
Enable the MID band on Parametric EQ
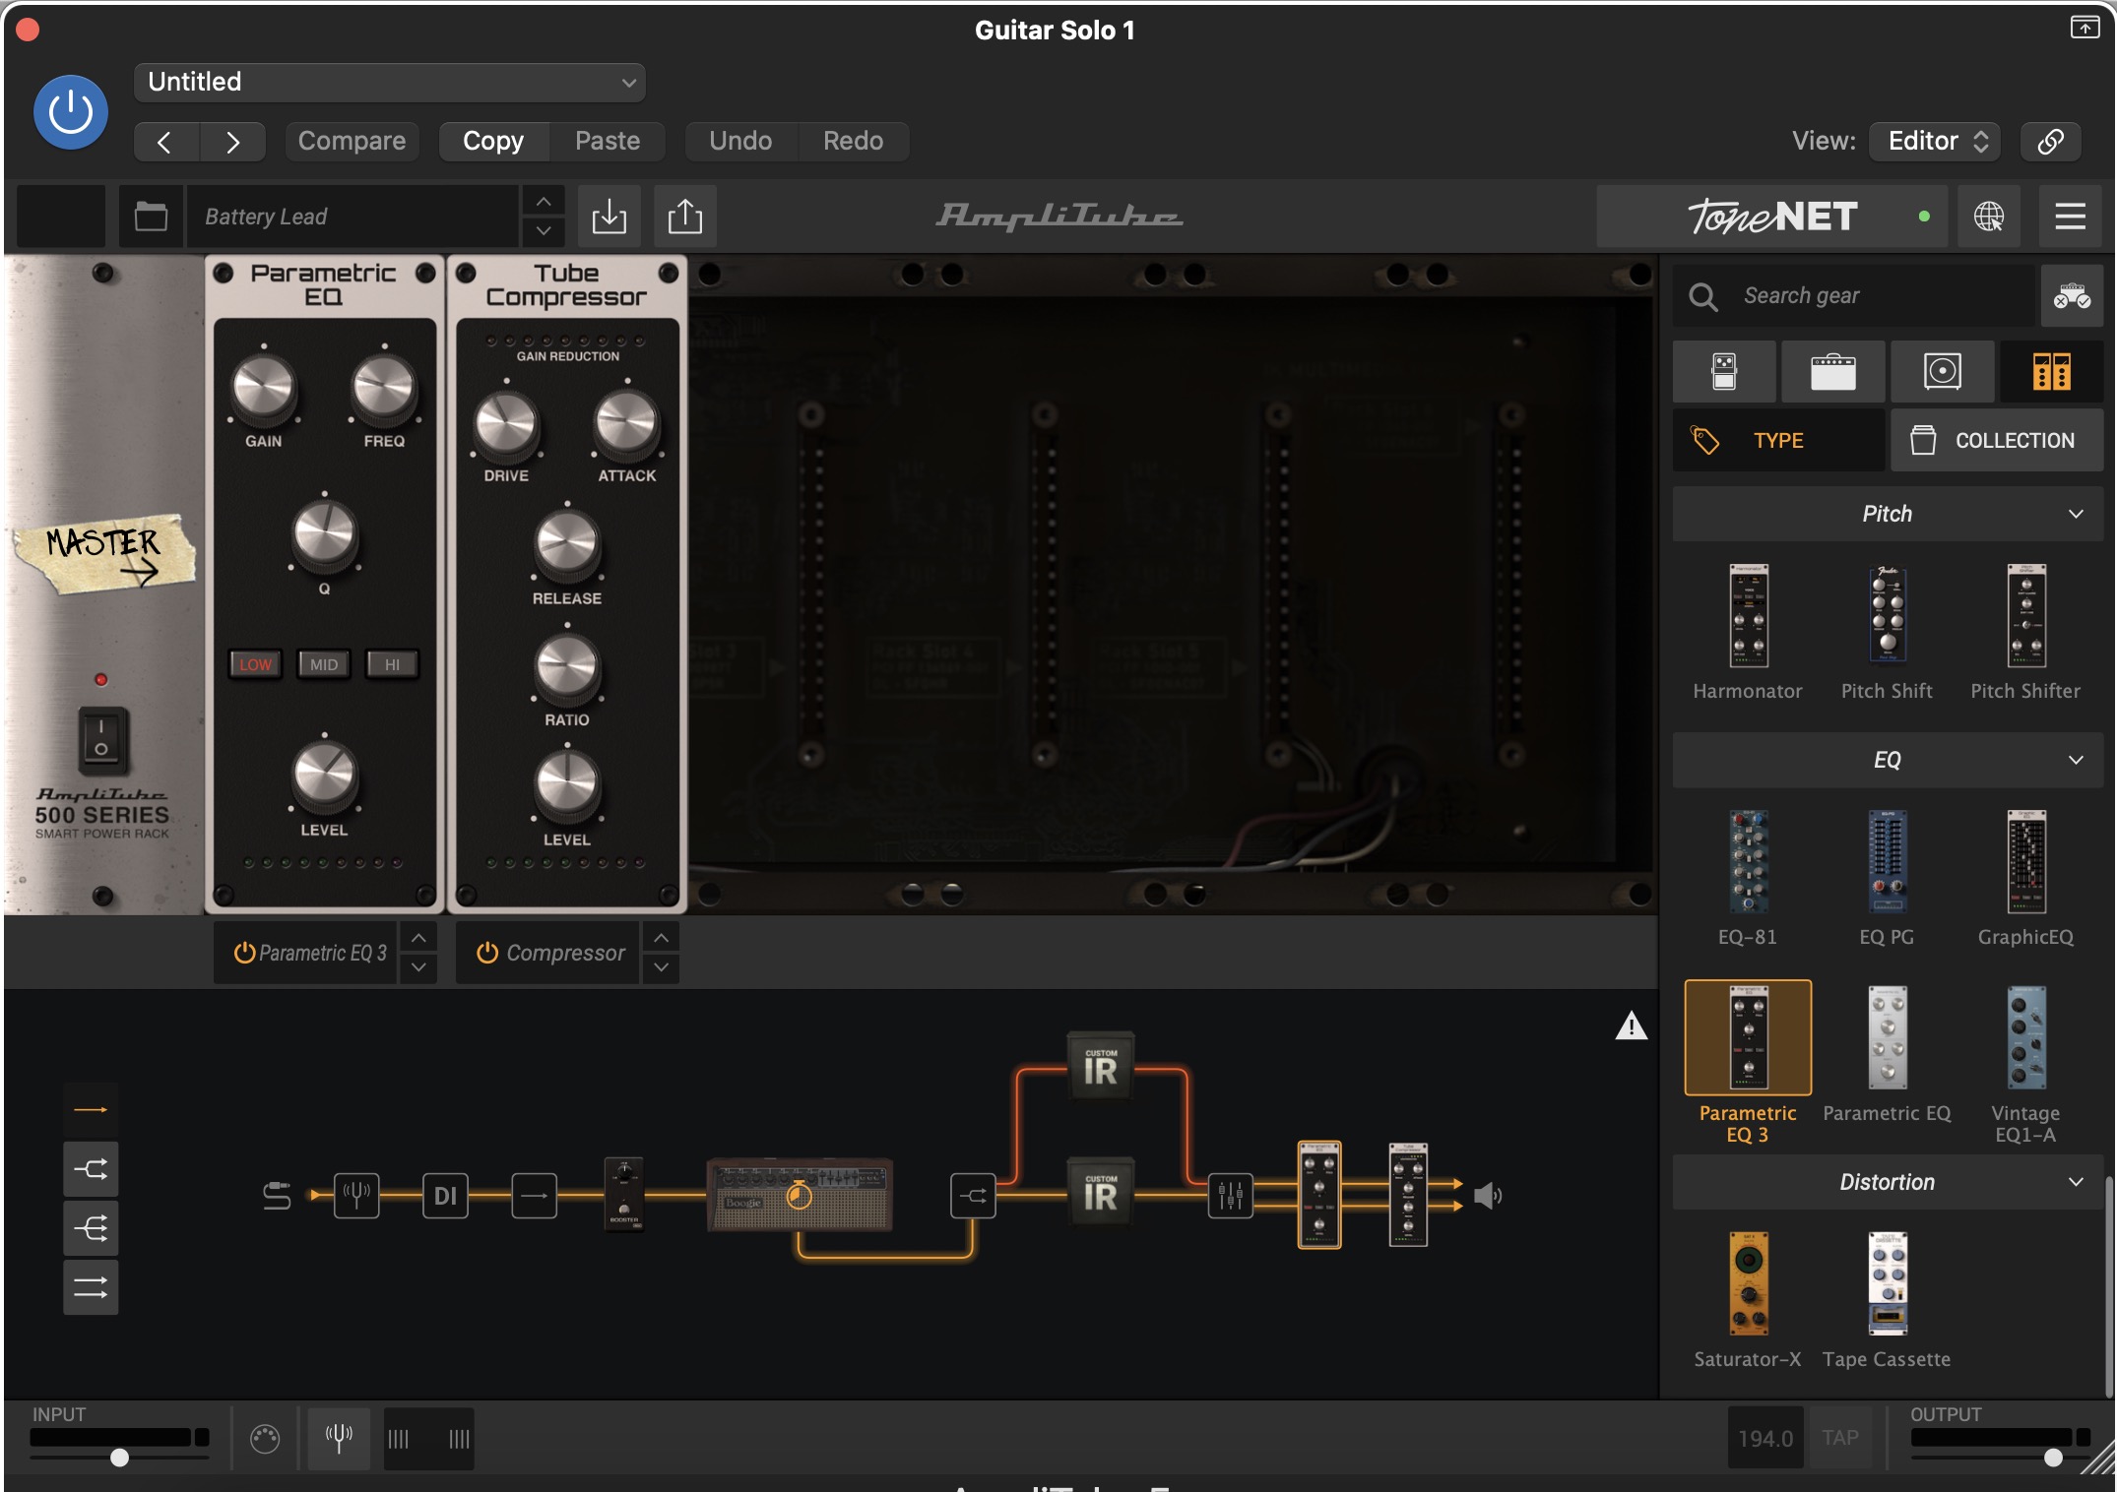tap(324, 665)
